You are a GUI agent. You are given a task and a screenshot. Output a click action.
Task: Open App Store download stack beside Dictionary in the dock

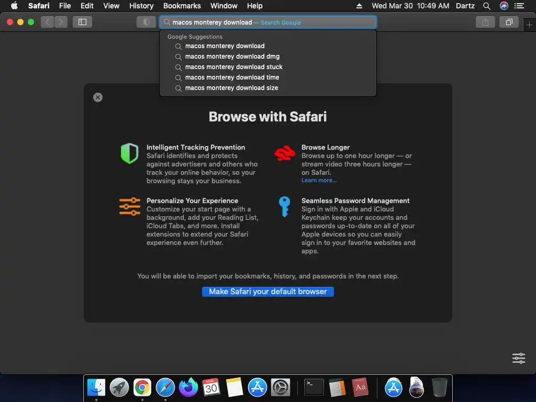(394, 387)
